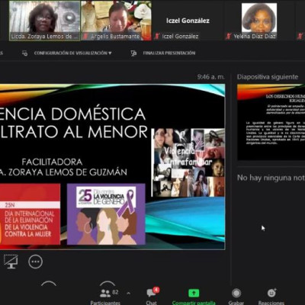This screenshot has width=305, height=305.
Task: Click the Configuración de visualización icon
Action: point(24,53)
